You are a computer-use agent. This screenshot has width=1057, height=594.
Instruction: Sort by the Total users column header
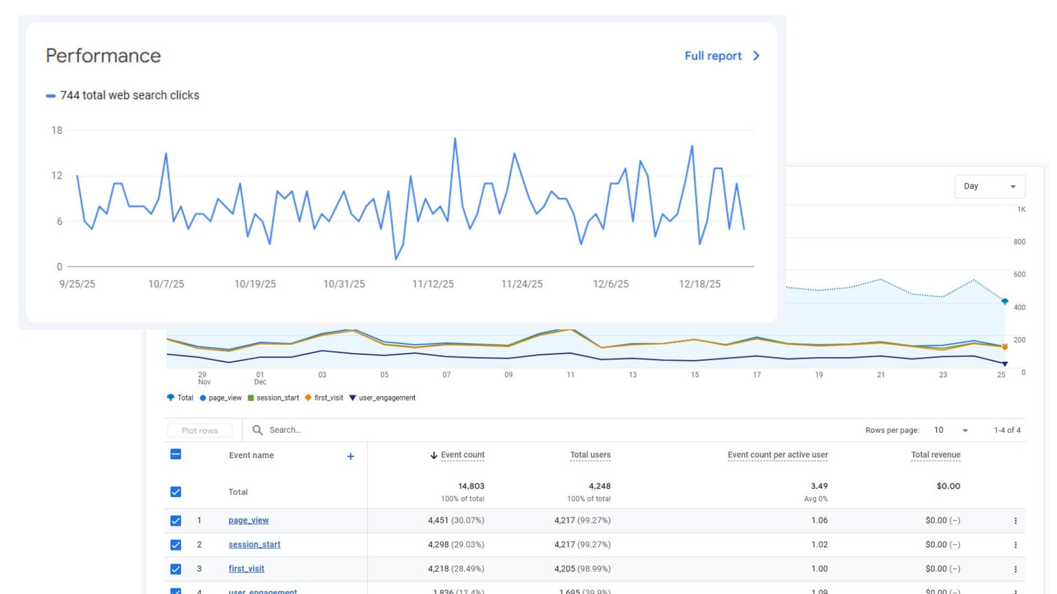(x=590, y=455)
